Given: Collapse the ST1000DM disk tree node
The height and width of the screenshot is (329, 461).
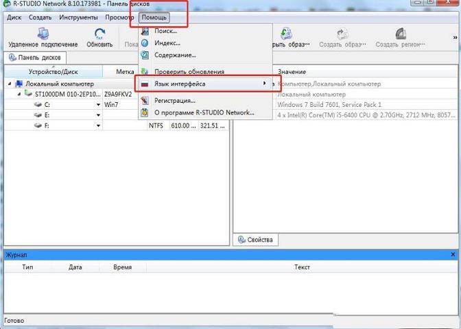Looking at the screenshot, I should click(x=20, y=94).
